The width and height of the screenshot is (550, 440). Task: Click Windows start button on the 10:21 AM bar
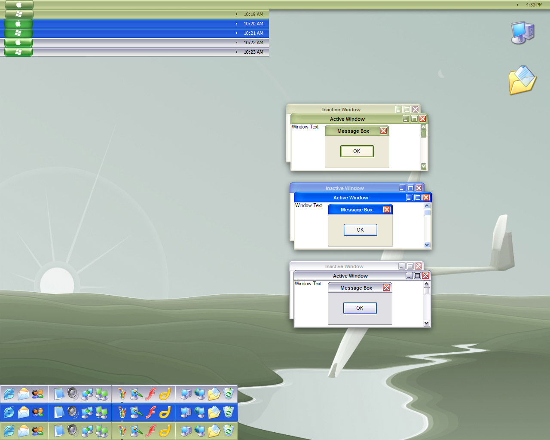coord(19,33)
